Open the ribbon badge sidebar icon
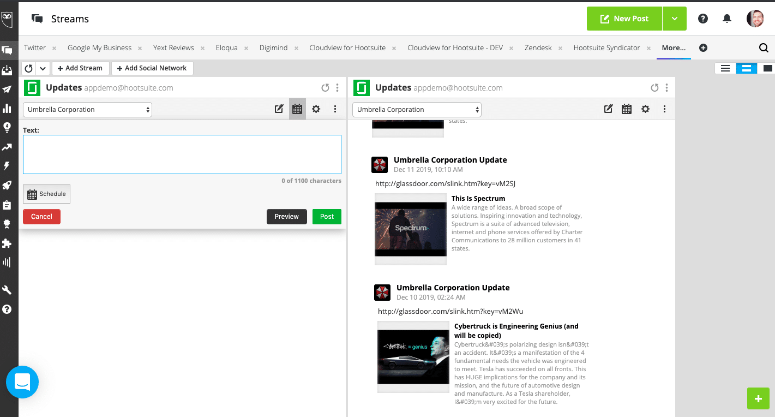Image resolution: width=775 pixels, height=417 pixels. [7, 224]
